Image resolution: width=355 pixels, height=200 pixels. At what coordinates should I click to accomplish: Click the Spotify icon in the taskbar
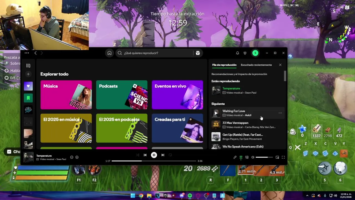pos(190,196)
